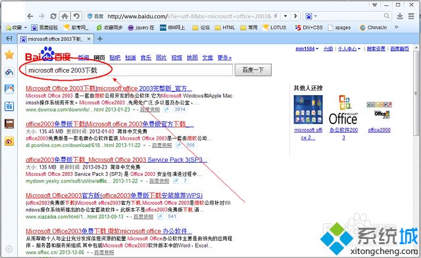Open the ChinaUn bookmark

(374, 28)
